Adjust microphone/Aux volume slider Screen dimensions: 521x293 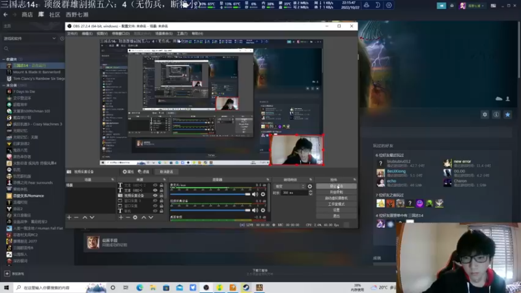(x=210, y=194)
